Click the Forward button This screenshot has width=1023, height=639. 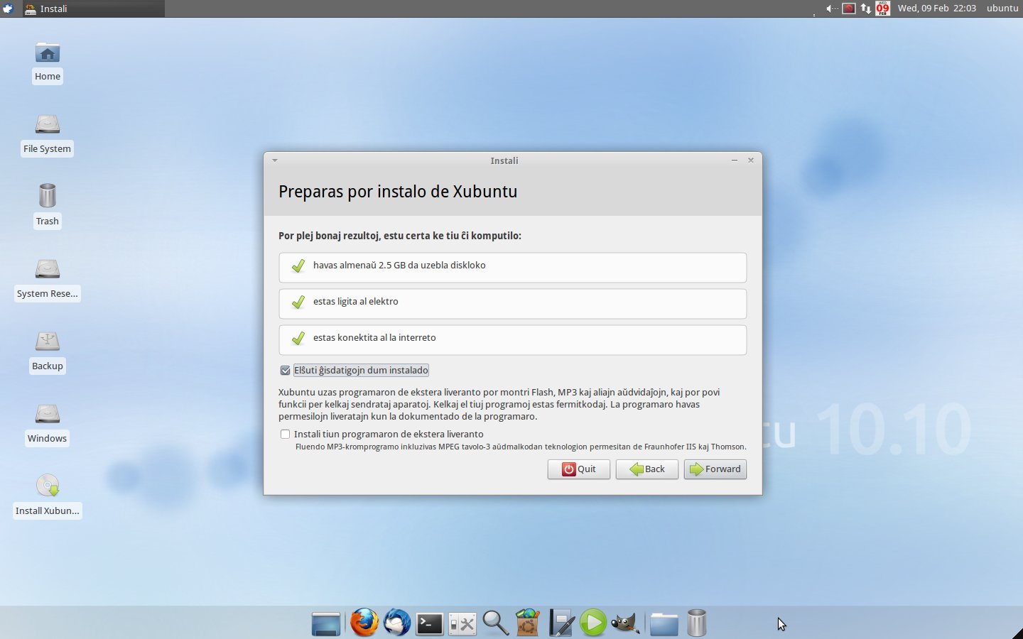point(715,469)
